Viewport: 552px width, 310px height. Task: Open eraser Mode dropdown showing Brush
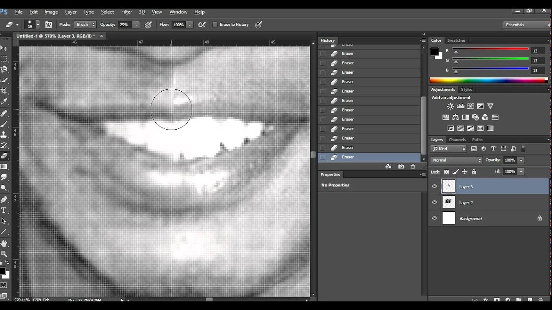(85, 25)
